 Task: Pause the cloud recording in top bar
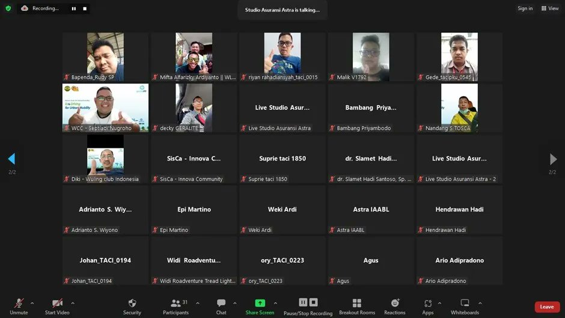click(74, 8)
